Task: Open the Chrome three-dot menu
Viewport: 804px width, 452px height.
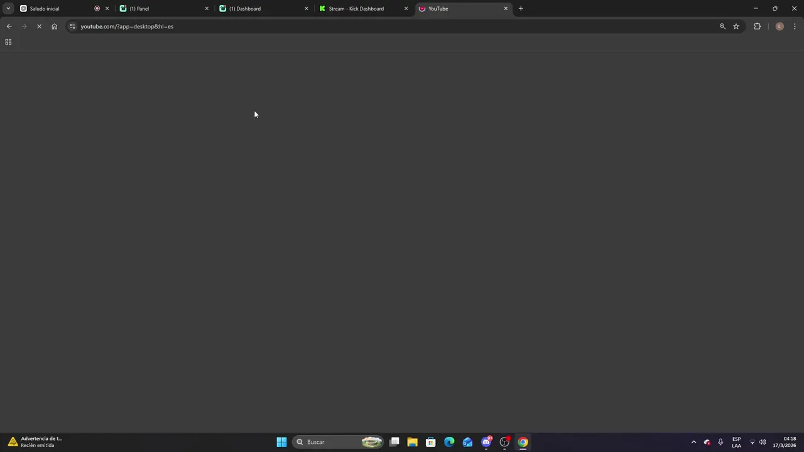Action: coord(795,26)
